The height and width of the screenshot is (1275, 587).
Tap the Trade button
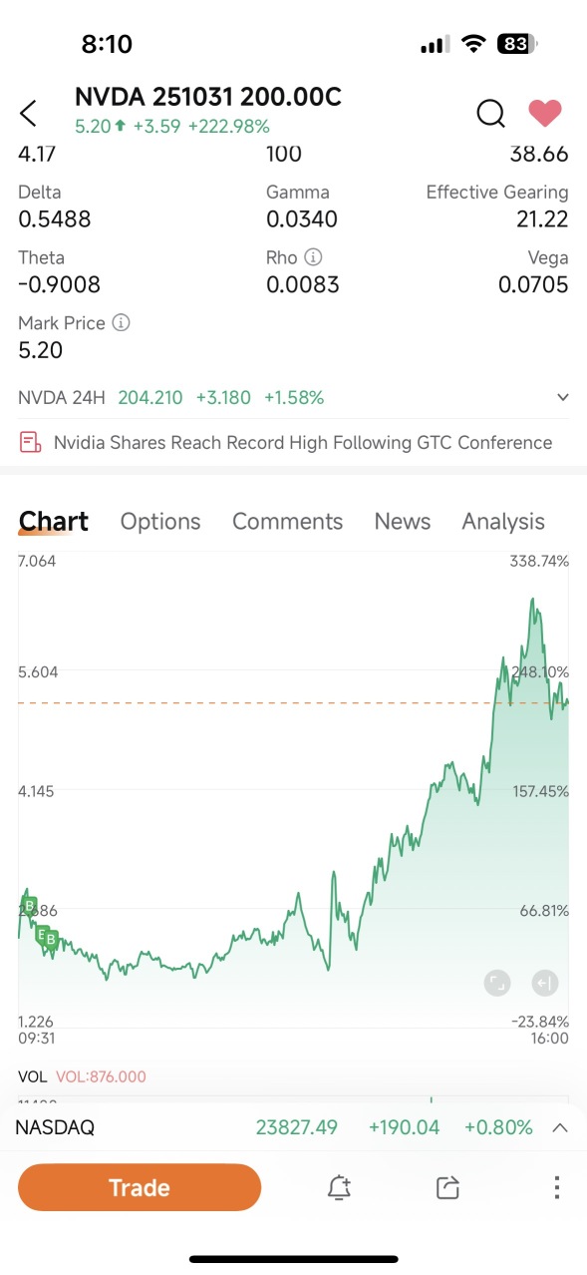coord(139,1187)
